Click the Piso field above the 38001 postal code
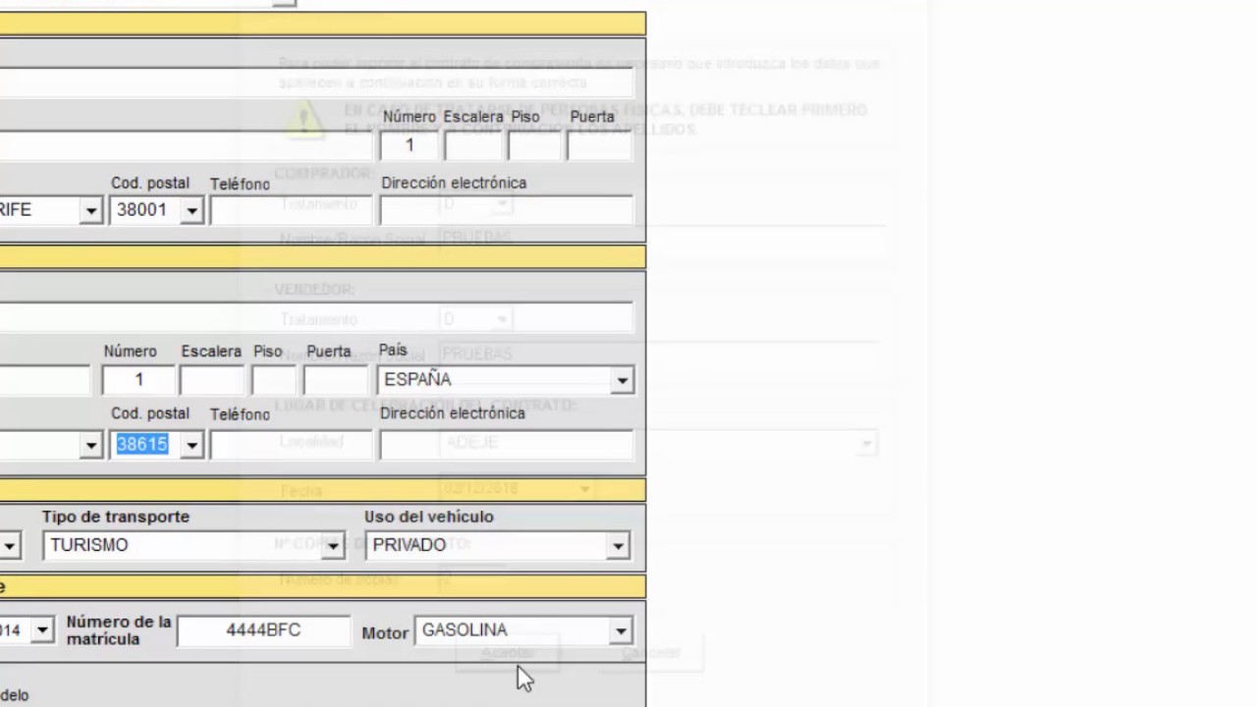1257x707 pixels. (534, 146)
